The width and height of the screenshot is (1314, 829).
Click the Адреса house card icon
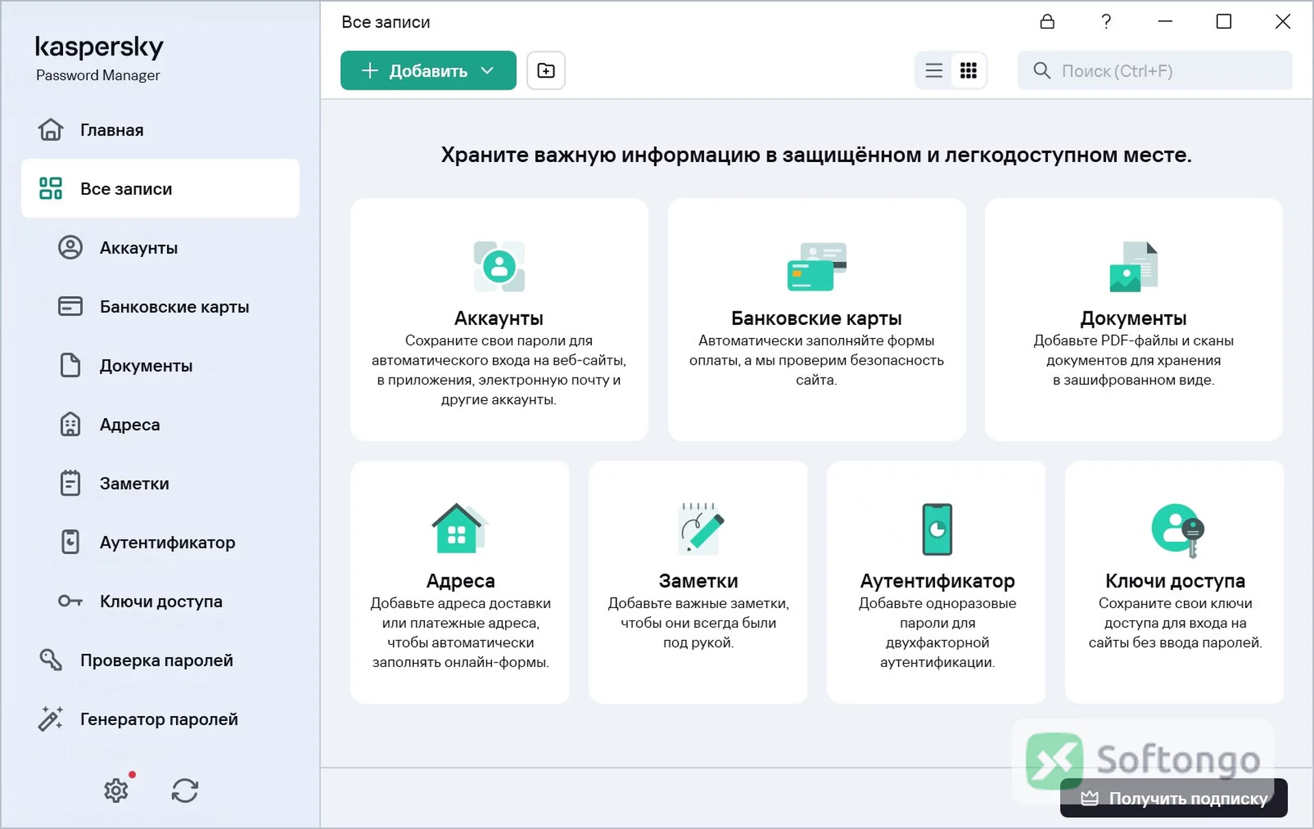460,528
